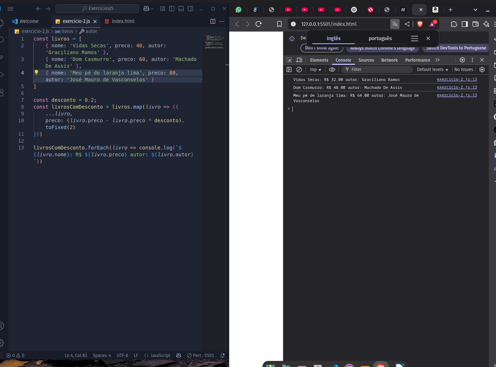Open the VS Code hamburger menu
496x367 pixels.
pos(10,9)
